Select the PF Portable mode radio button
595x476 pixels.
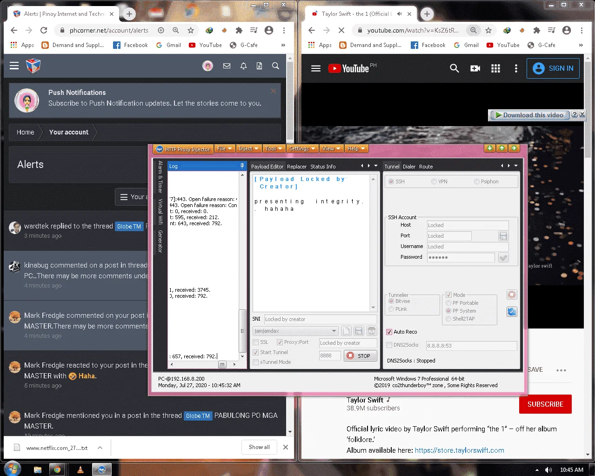tap(448, 303)
